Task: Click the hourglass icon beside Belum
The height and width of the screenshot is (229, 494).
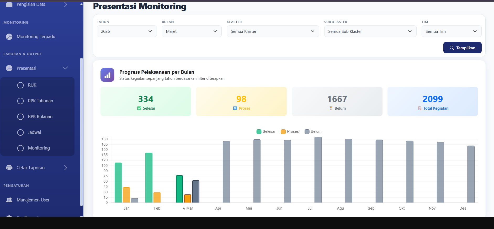Action: tap(331, 108)
